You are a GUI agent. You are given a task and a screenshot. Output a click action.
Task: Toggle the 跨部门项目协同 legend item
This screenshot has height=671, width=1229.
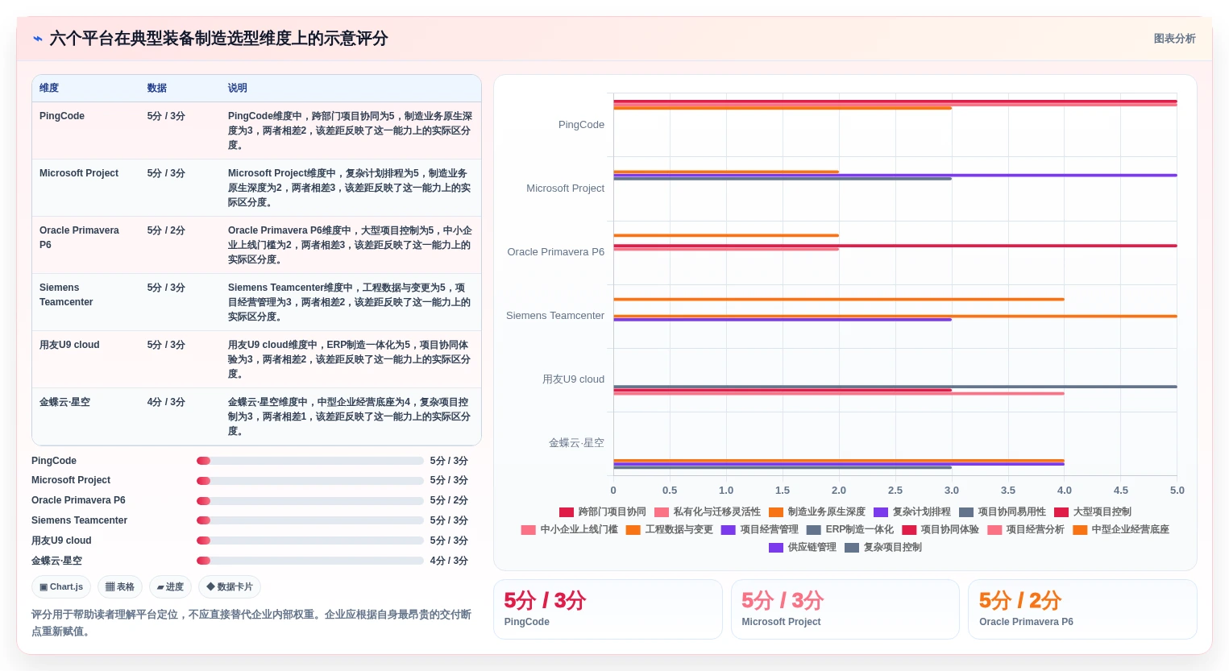tap(603, 512)
